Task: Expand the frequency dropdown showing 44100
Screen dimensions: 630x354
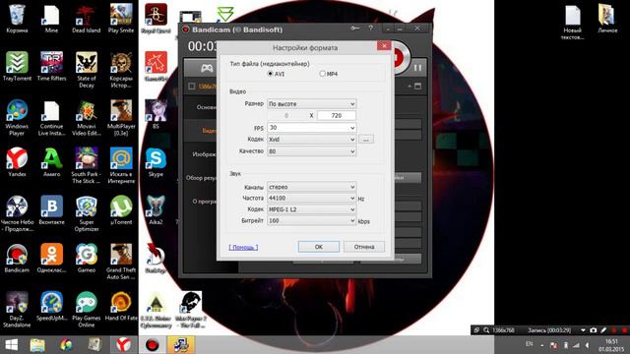Action: tap(311, 199)
